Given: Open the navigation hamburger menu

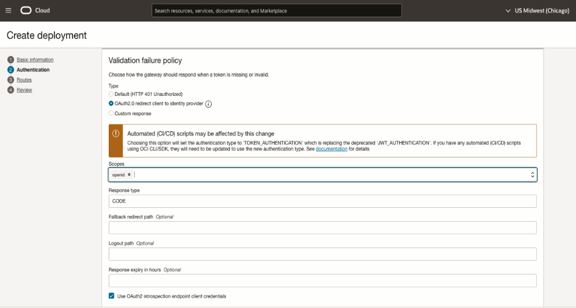Looking at the screenshot, I should (8, 10).
